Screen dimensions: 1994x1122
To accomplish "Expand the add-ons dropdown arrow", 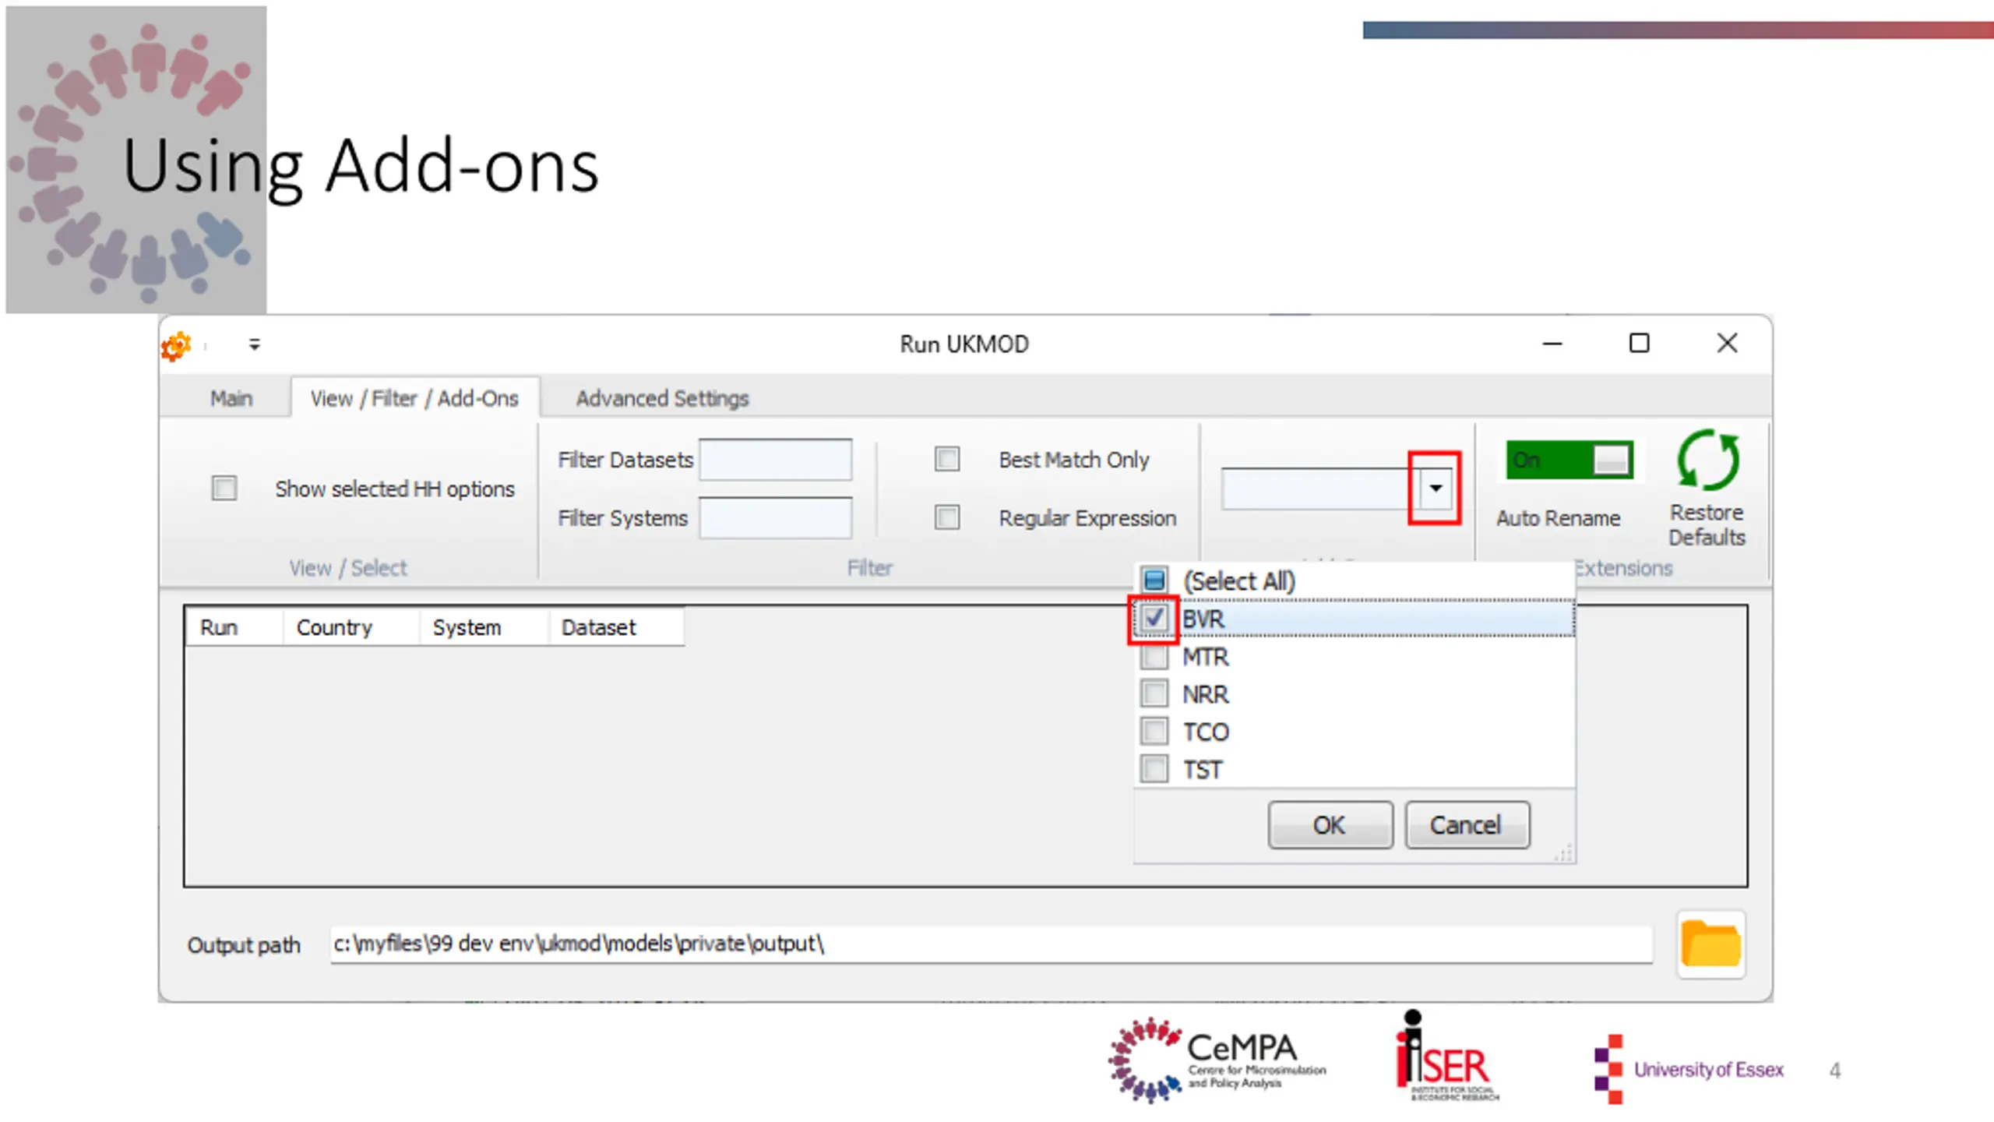I will coord(1435,489).
